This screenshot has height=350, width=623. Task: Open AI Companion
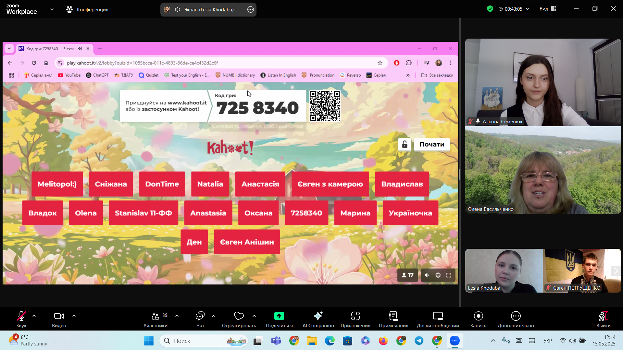(318, 319)
